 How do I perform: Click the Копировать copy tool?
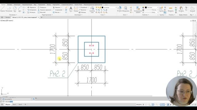tap(32, 10)
